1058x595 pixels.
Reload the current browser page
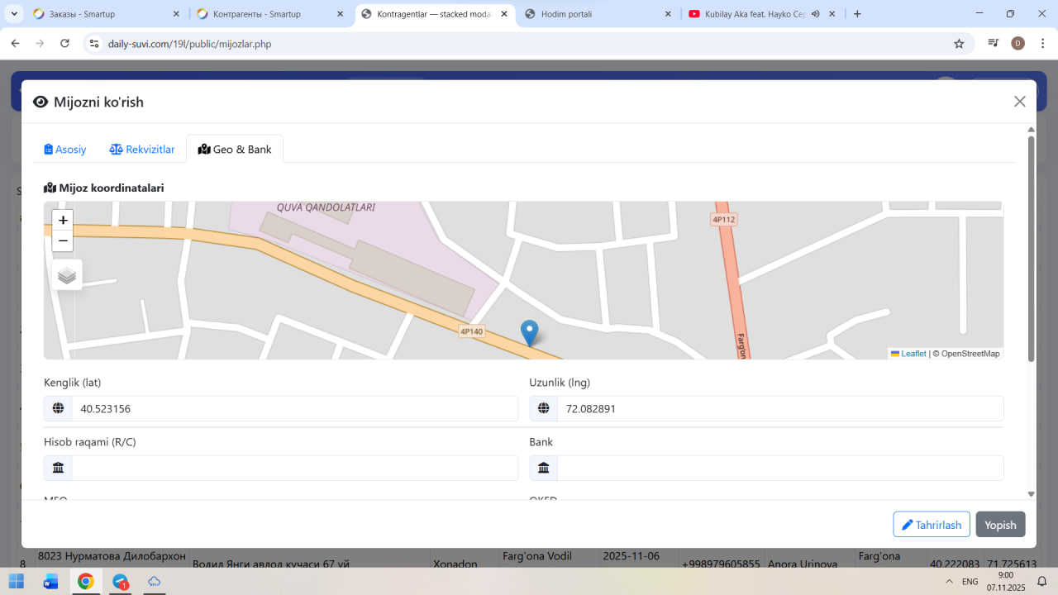point(64,44)
